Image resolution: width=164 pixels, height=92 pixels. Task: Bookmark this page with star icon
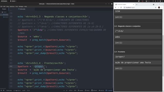pyautogui.click(x=156, y=7)
